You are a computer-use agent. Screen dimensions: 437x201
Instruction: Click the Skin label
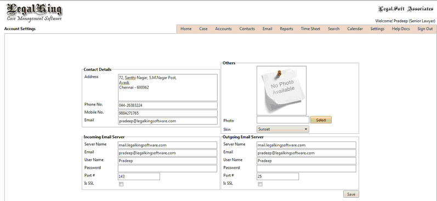click(227, 129)
